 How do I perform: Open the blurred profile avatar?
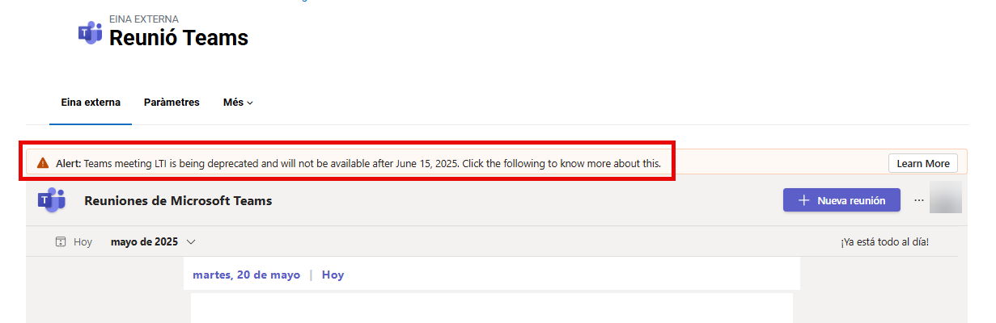[945, 198]
